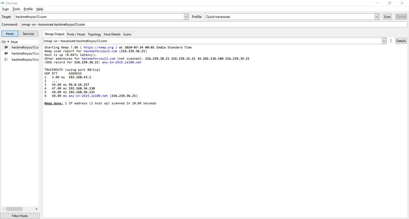Click any-in-2415.1e100.net in the rDNS record line
Viewport: 409px width, 219px height.
(122, 62)
